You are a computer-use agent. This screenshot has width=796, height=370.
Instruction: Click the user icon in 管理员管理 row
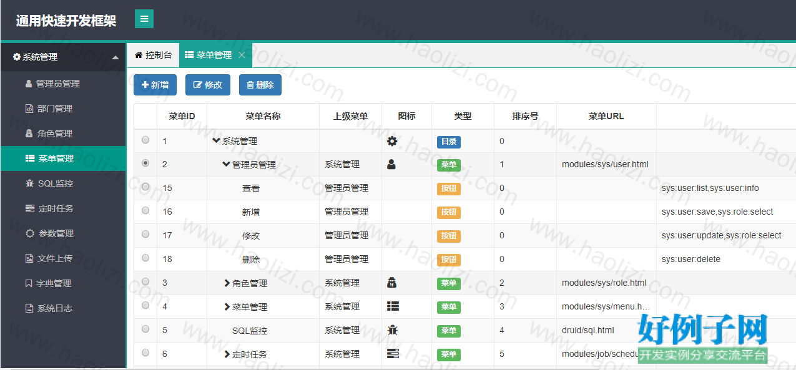pos(391,165)
